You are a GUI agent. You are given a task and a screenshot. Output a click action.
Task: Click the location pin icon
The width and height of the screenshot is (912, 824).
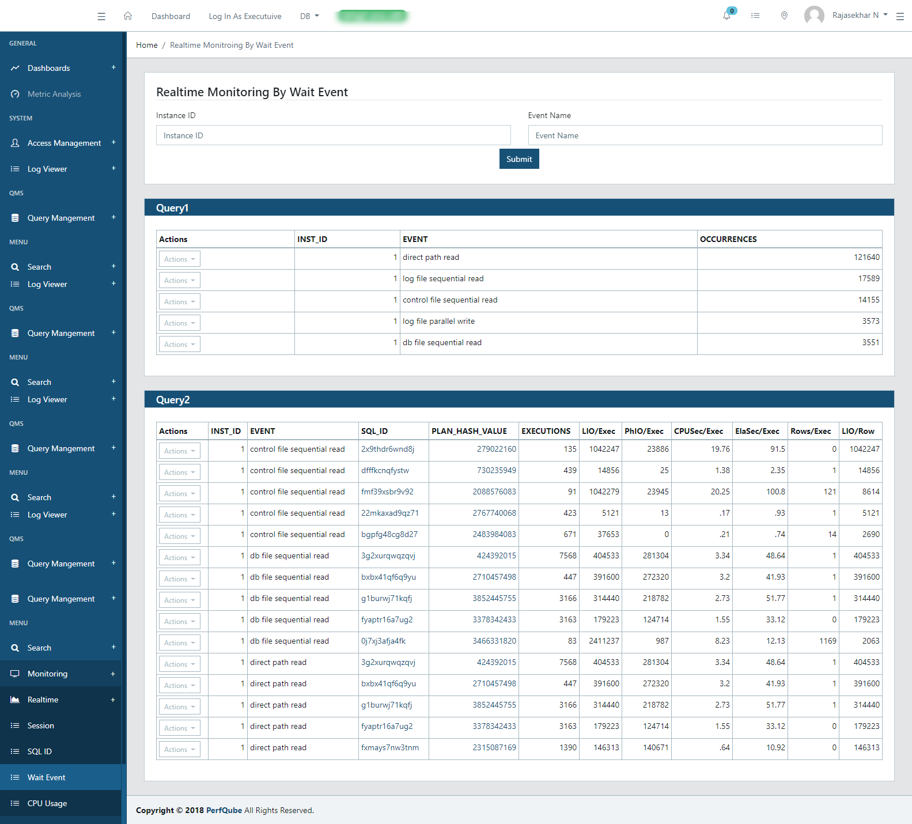coord(784,16)
